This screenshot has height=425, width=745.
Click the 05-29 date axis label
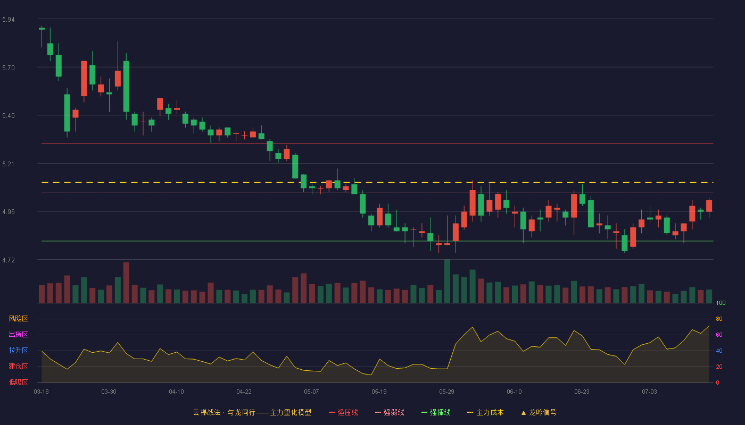pyautogui.click(x=447, y=392)
